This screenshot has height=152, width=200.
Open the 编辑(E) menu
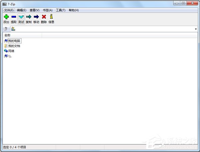(x=21, y=10)
